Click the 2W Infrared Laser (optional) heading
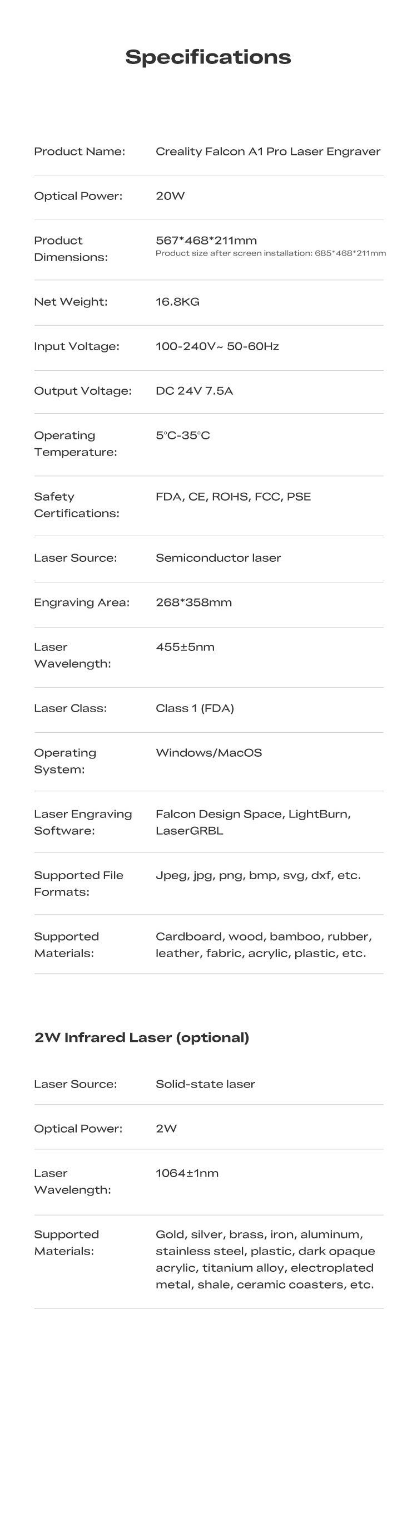 pyautogui.click(x=141, y=1037)
